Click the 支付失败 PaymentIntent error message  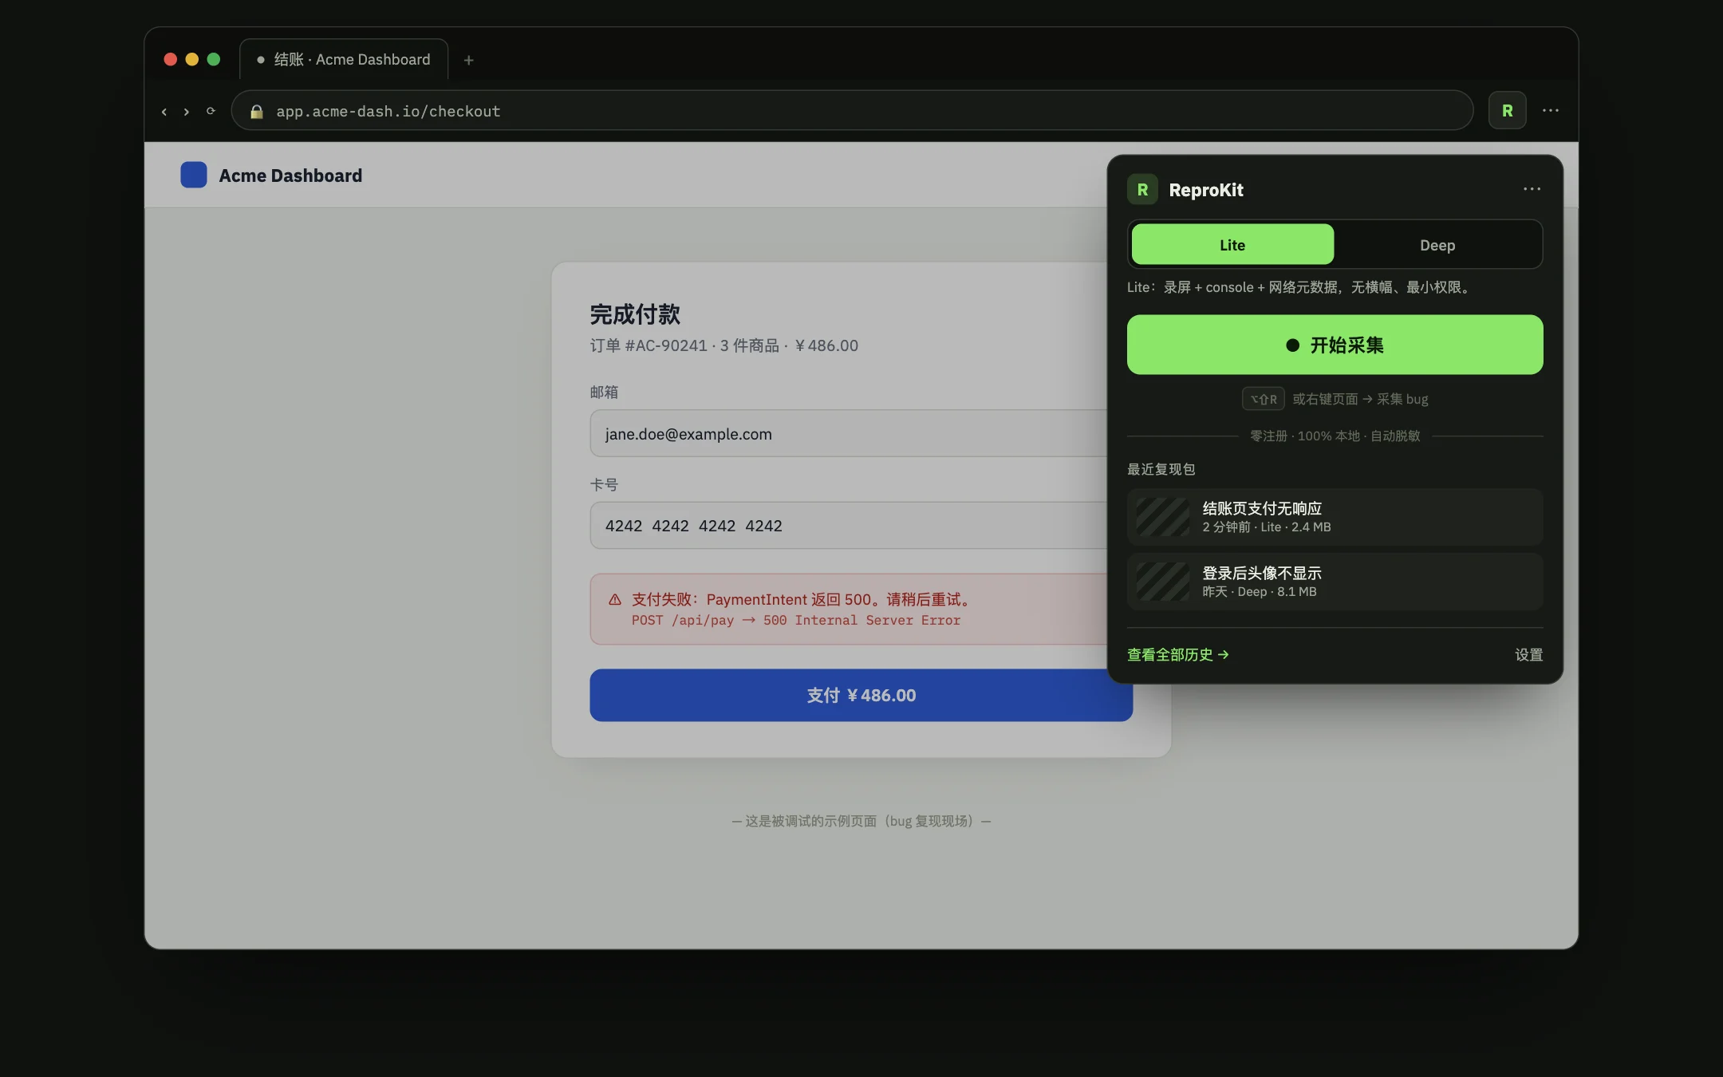[802, 599]
